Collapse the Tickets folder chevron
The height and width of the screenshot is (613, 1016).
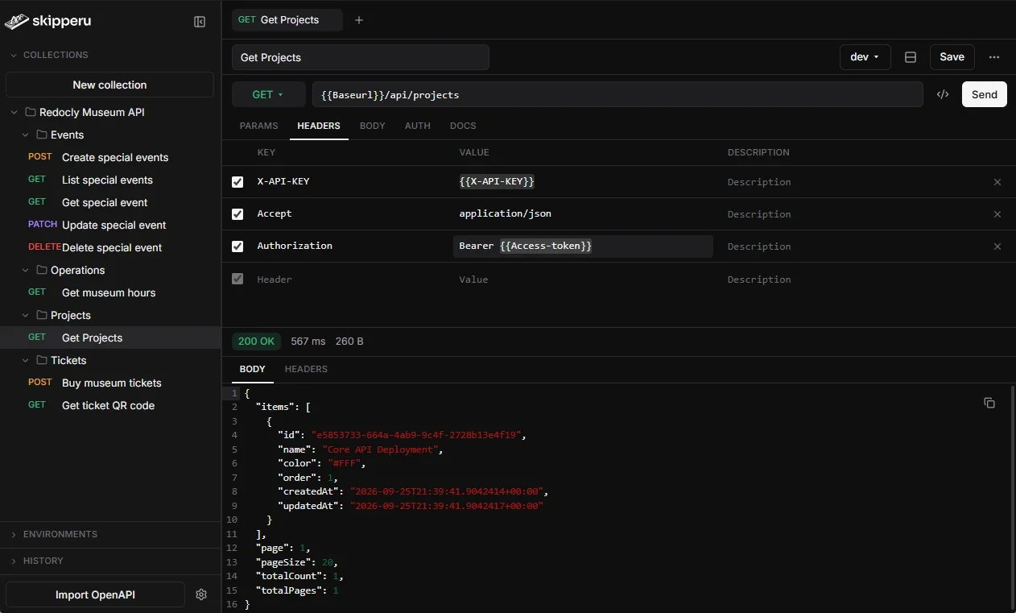click(x=26, y=360)
